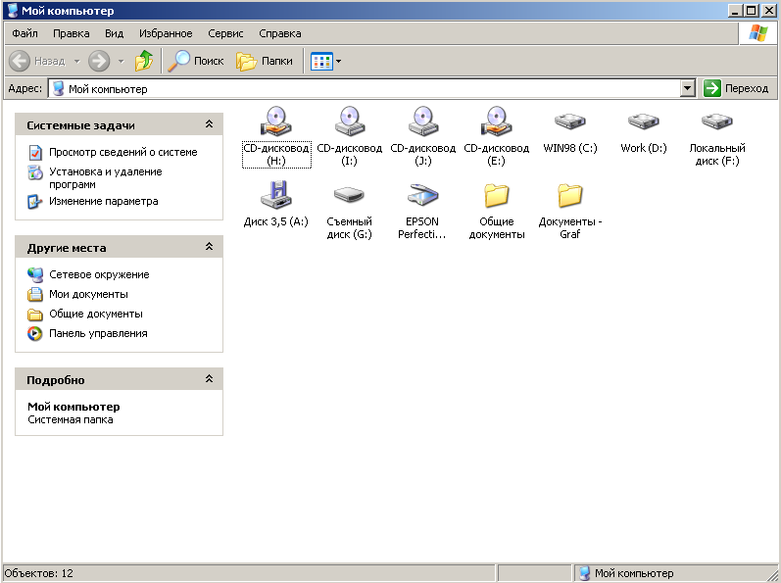Toggle the Папки folders pane
The width and height of the screenshot is (781, 583).
click(265, 61)
